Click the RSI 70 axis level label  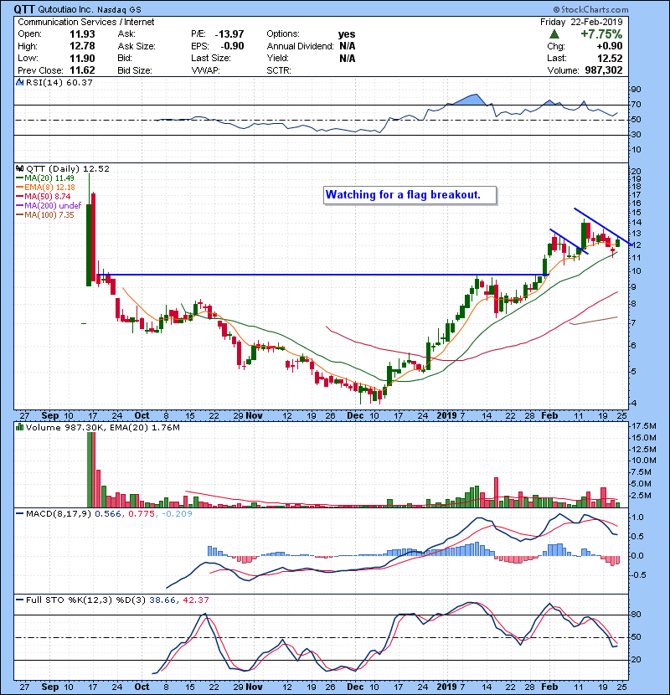click(x=636, y=105)
